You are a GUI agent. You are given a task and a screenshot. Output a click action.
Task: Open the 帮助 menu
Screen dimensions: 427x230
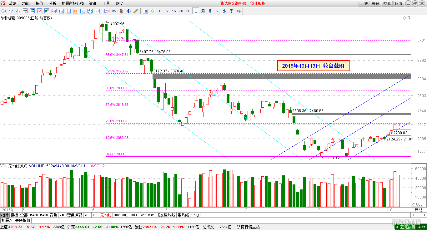[119, 3]
